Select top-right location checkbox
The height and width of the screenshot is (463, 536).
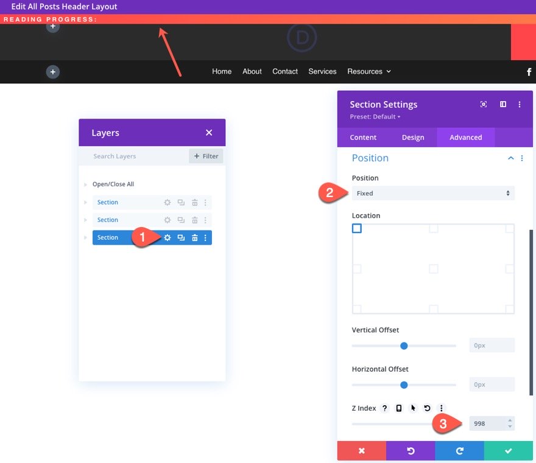coord(510,228)
